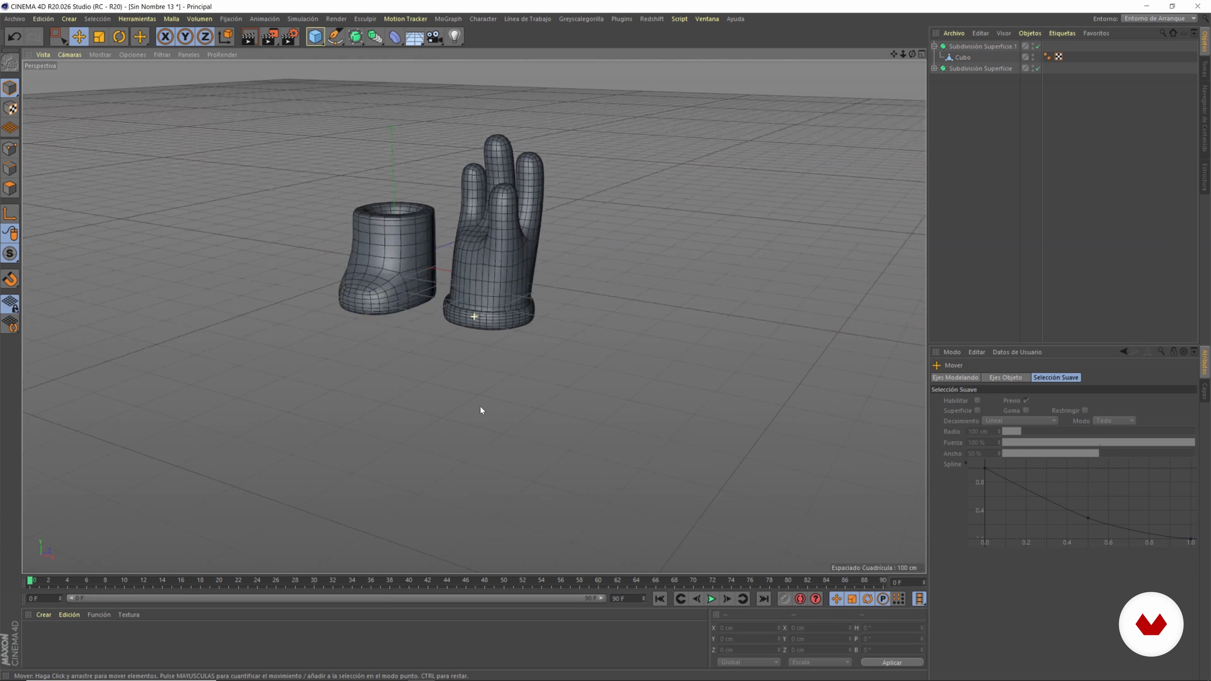
Task: Click the record active objects button
Action: coord(784,599)
